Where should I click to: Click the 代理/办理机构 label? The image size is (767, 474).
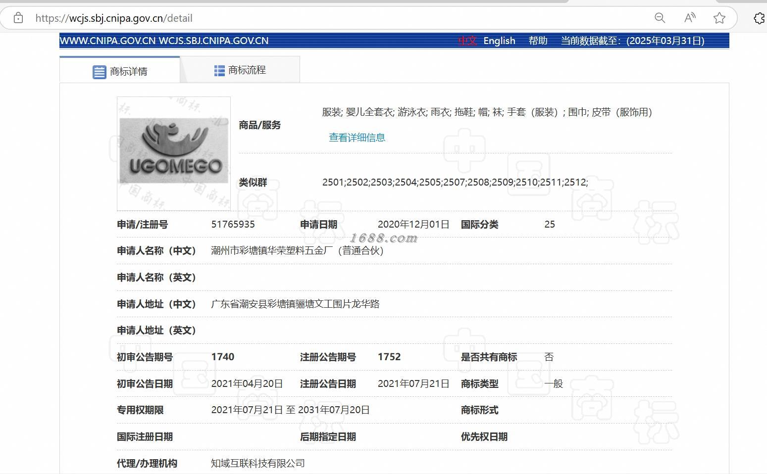tap(147, 463)
